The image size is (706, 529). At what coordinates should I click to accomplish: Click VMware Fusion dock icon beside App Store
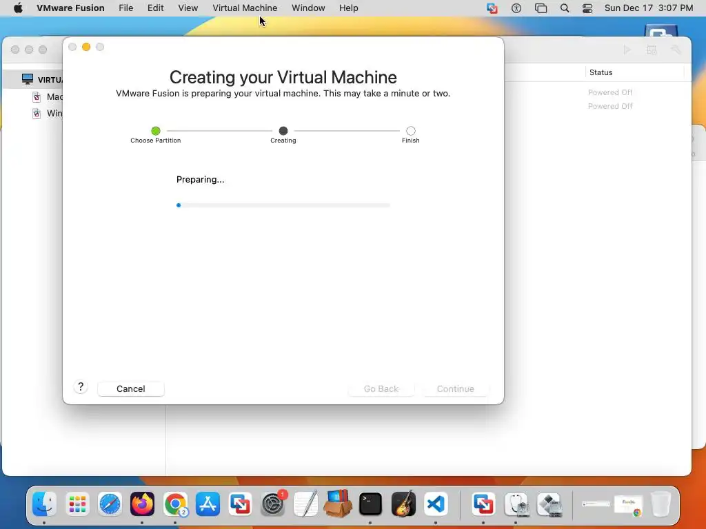coord(240,504)
